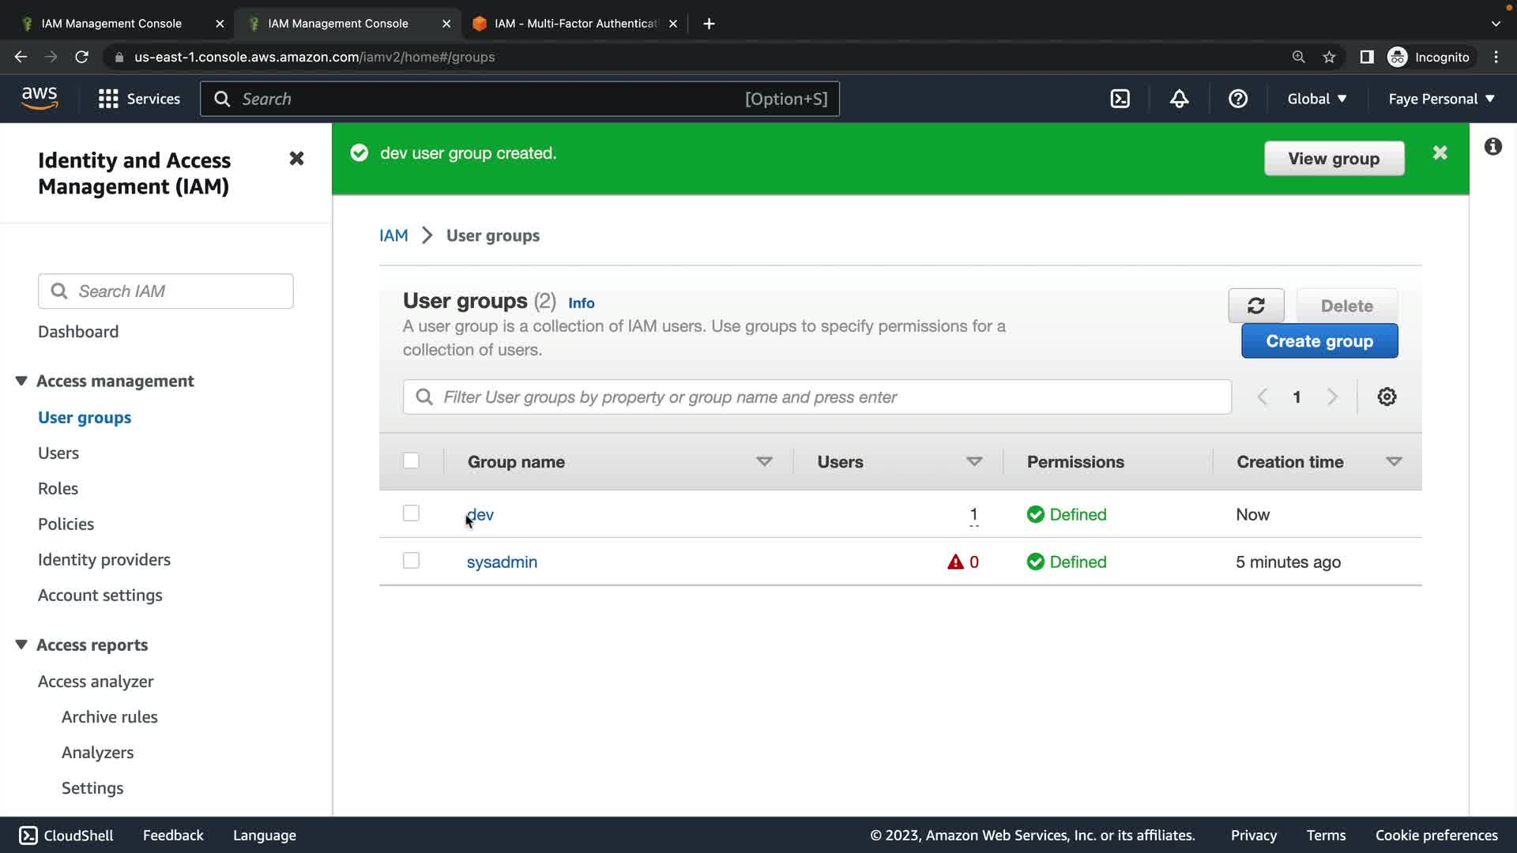This screenshot has height=853, width=1517.
Task: Open the notifications bell
Action: click(x=1179, y=99)
